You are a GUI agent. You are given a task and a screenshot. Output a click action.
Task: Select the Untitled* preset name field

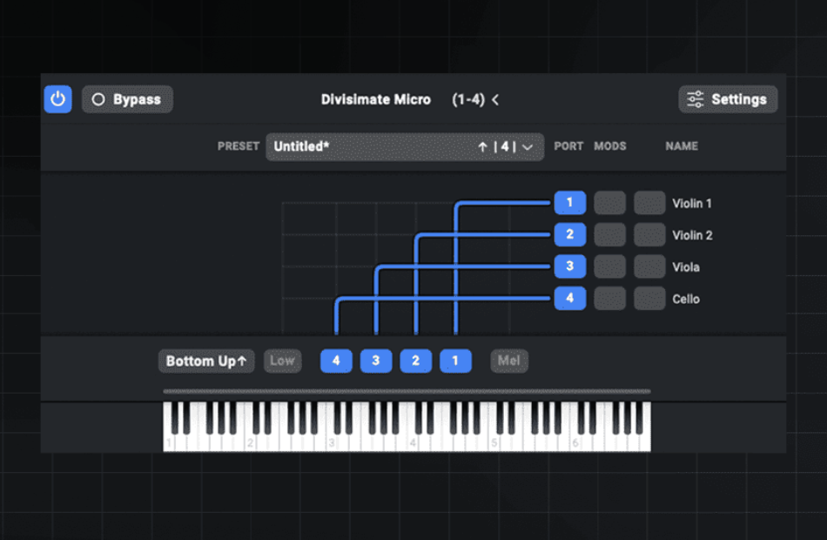(x=405, y=146)
